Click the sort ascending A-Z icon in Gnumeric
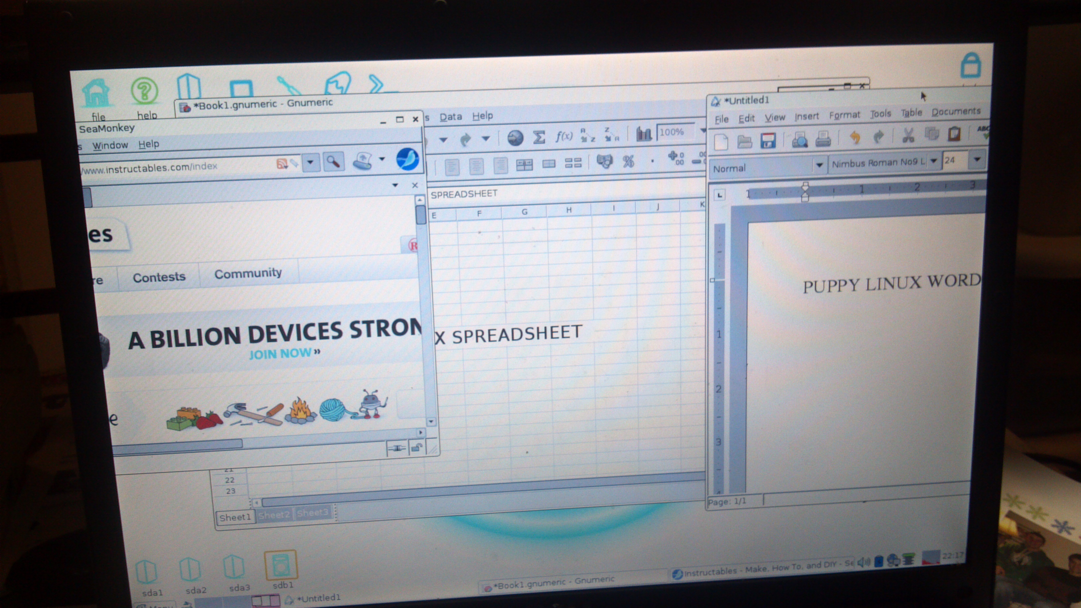The image size is (1081, 608). [x=587, y=135]
